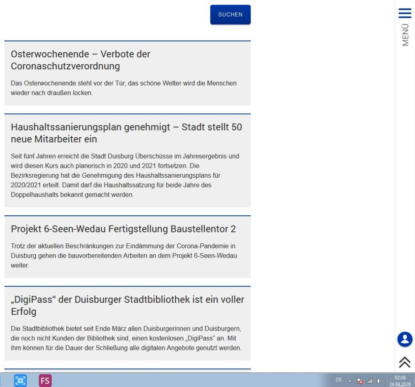Image resolution: width=415 pixels, height=387 pixels.
Task: Open the FS application in taskbar
Action: click(x=45, y=381)
